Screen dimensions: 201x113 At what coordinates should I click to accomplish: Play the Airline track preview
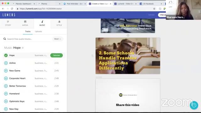click(x=6, y=63)
